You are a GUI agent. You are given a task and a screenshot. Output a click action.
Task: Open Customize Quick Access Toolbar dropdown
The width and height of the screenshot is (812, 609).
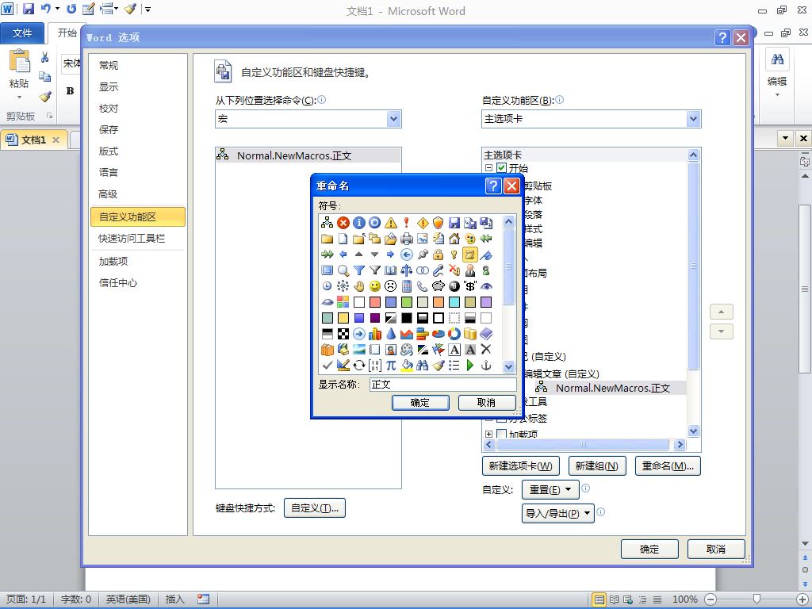point(147,9)
